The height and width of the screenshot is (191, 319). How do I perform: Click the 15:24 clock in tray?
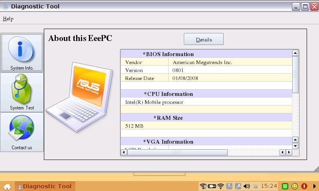tap(269, 186)
